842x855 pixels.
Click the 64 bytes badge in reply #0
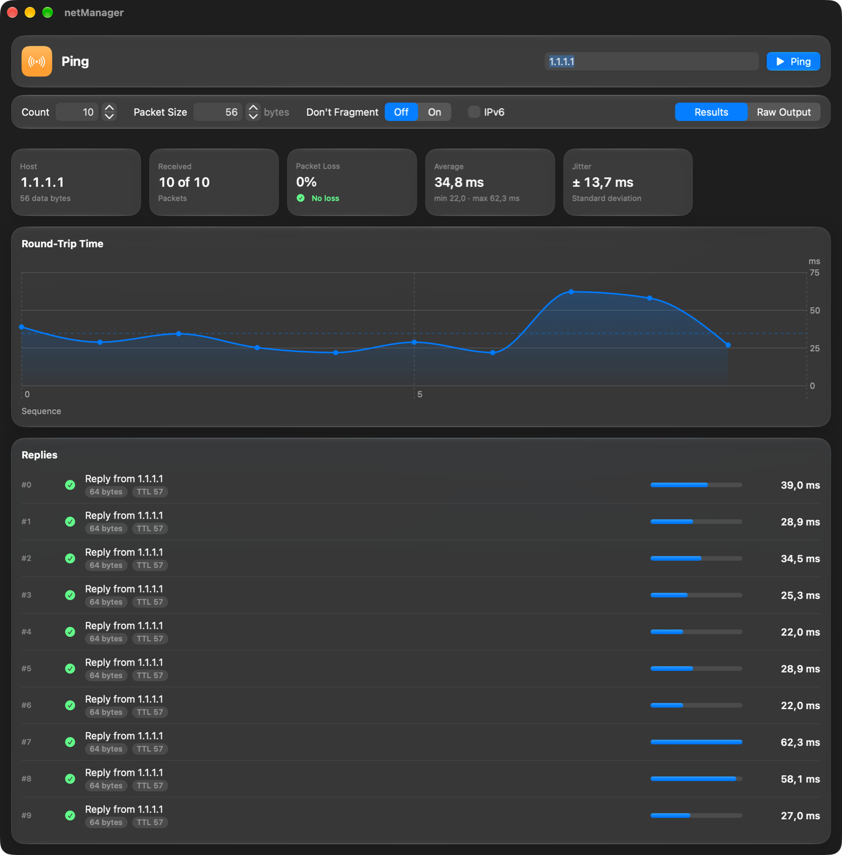coord(106,492)
